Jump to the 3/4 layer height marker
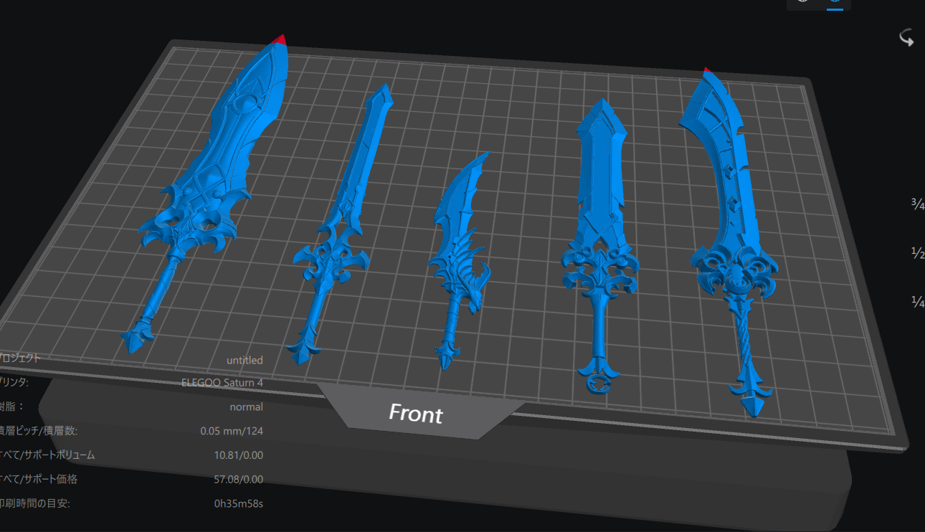Viewport: 925px width, 532px height. click(x=917, y=204)
